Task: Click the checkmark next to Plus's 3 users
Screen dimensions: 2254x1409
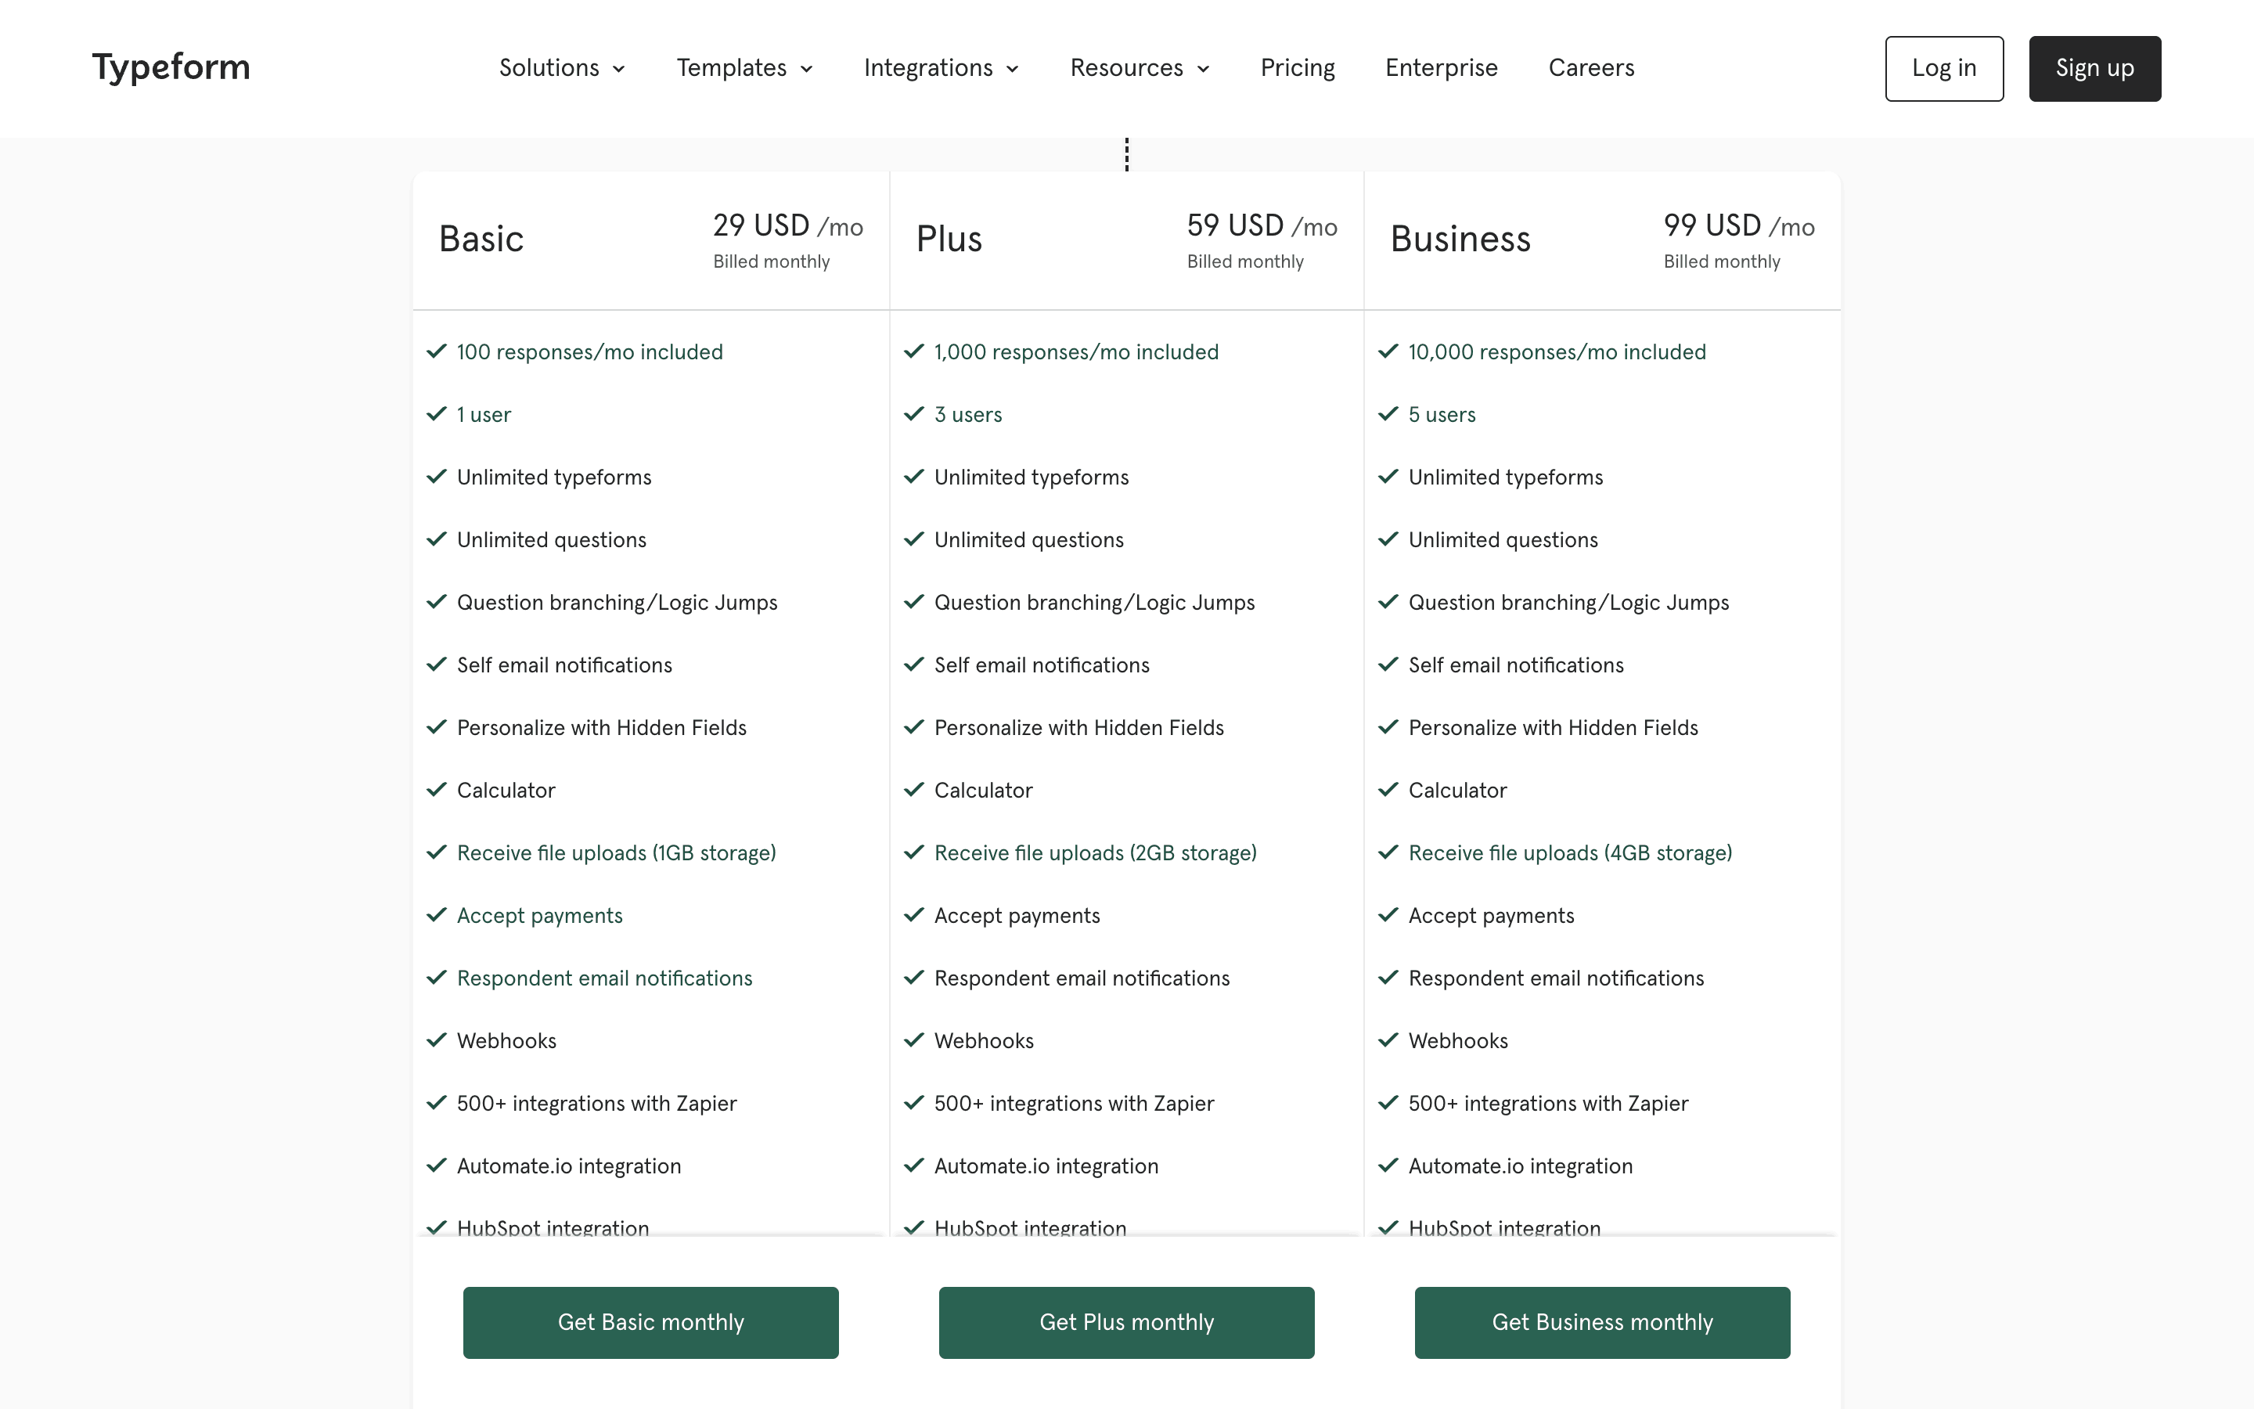Action: 913,415
